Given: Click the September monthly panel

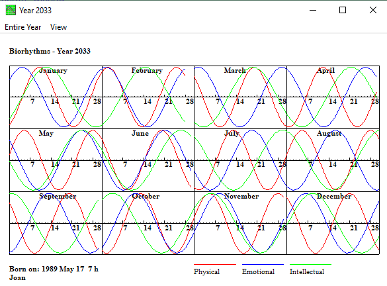Looking at the screenshot, I should click(x=56, y=223).
